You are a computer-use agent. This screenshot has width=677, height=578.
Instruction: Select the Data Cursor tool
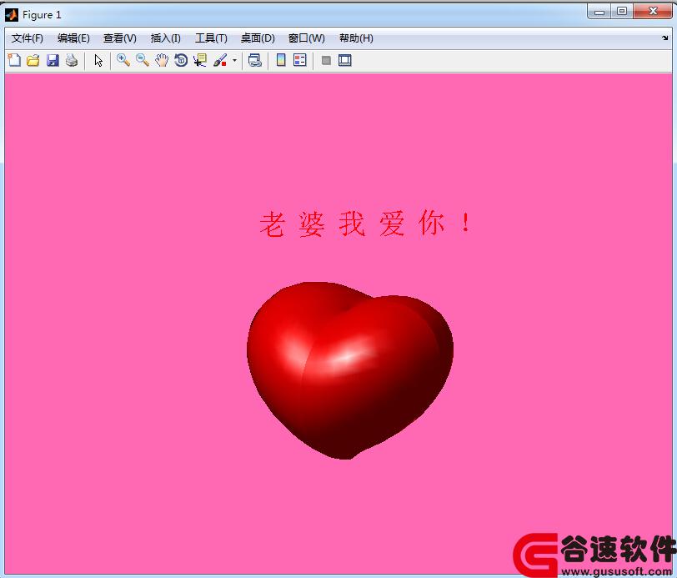(x=200, y=60)
